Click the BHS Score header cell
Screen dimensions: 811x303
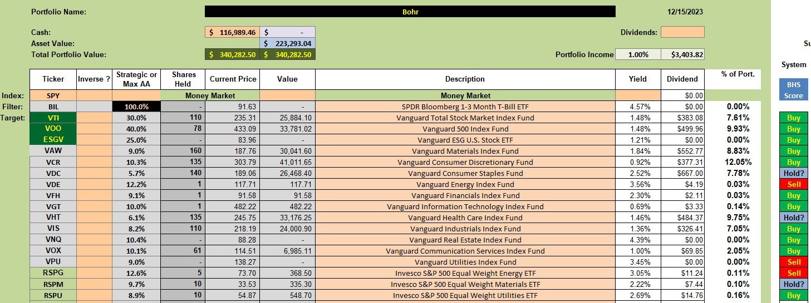coord(794,90)
